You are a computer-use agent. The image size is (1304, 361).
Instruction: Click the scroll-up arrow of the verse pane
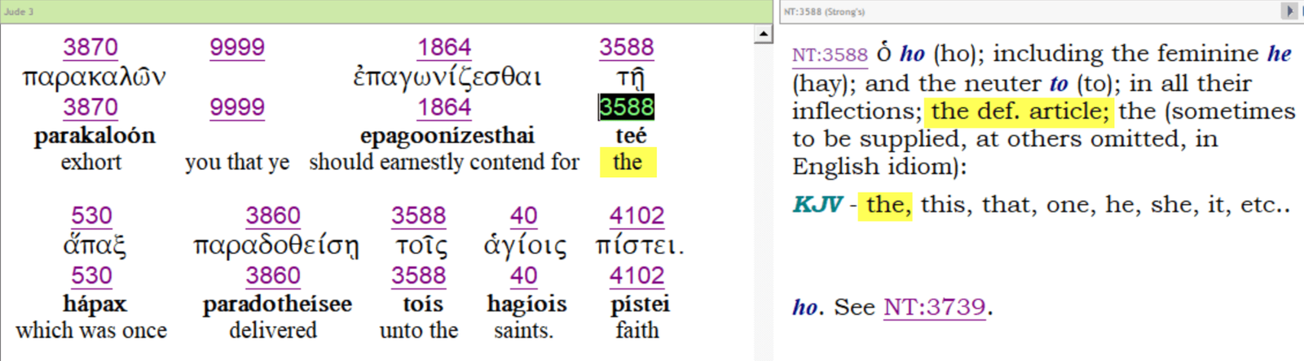pyautogui.click(x=763, y=34)
